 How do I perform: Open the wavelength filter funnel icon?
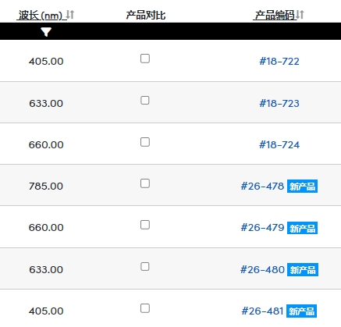pos(46,32)
